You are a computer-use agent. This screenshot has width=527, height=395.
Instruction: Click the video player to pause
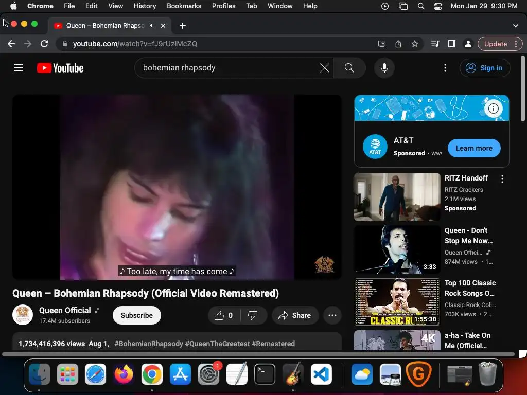pyautogui.click(x=177, y=187)
